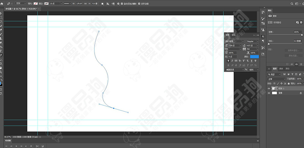Select the Lasso tool in left toolbar
The image size is (304, 148).
[1, 22]
